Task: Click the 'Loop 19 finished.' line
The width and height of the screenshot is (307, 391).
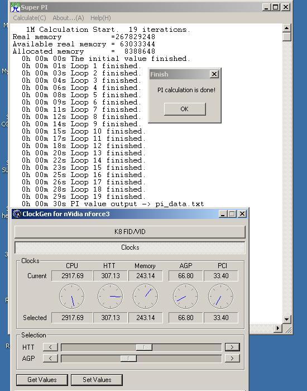Action: pyautogui.click(x=84, y=197)
